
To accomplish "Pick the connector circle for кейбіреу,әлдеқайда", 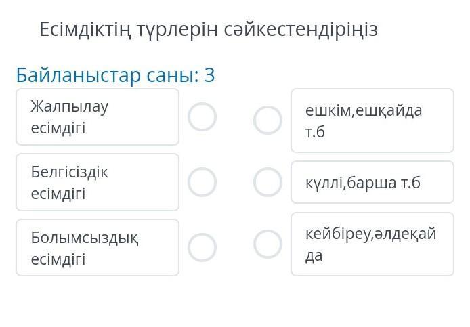I will pos(268,244).
